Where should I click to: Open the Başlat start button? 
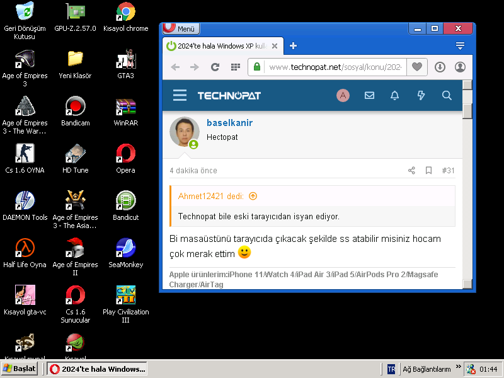point(20,369)
